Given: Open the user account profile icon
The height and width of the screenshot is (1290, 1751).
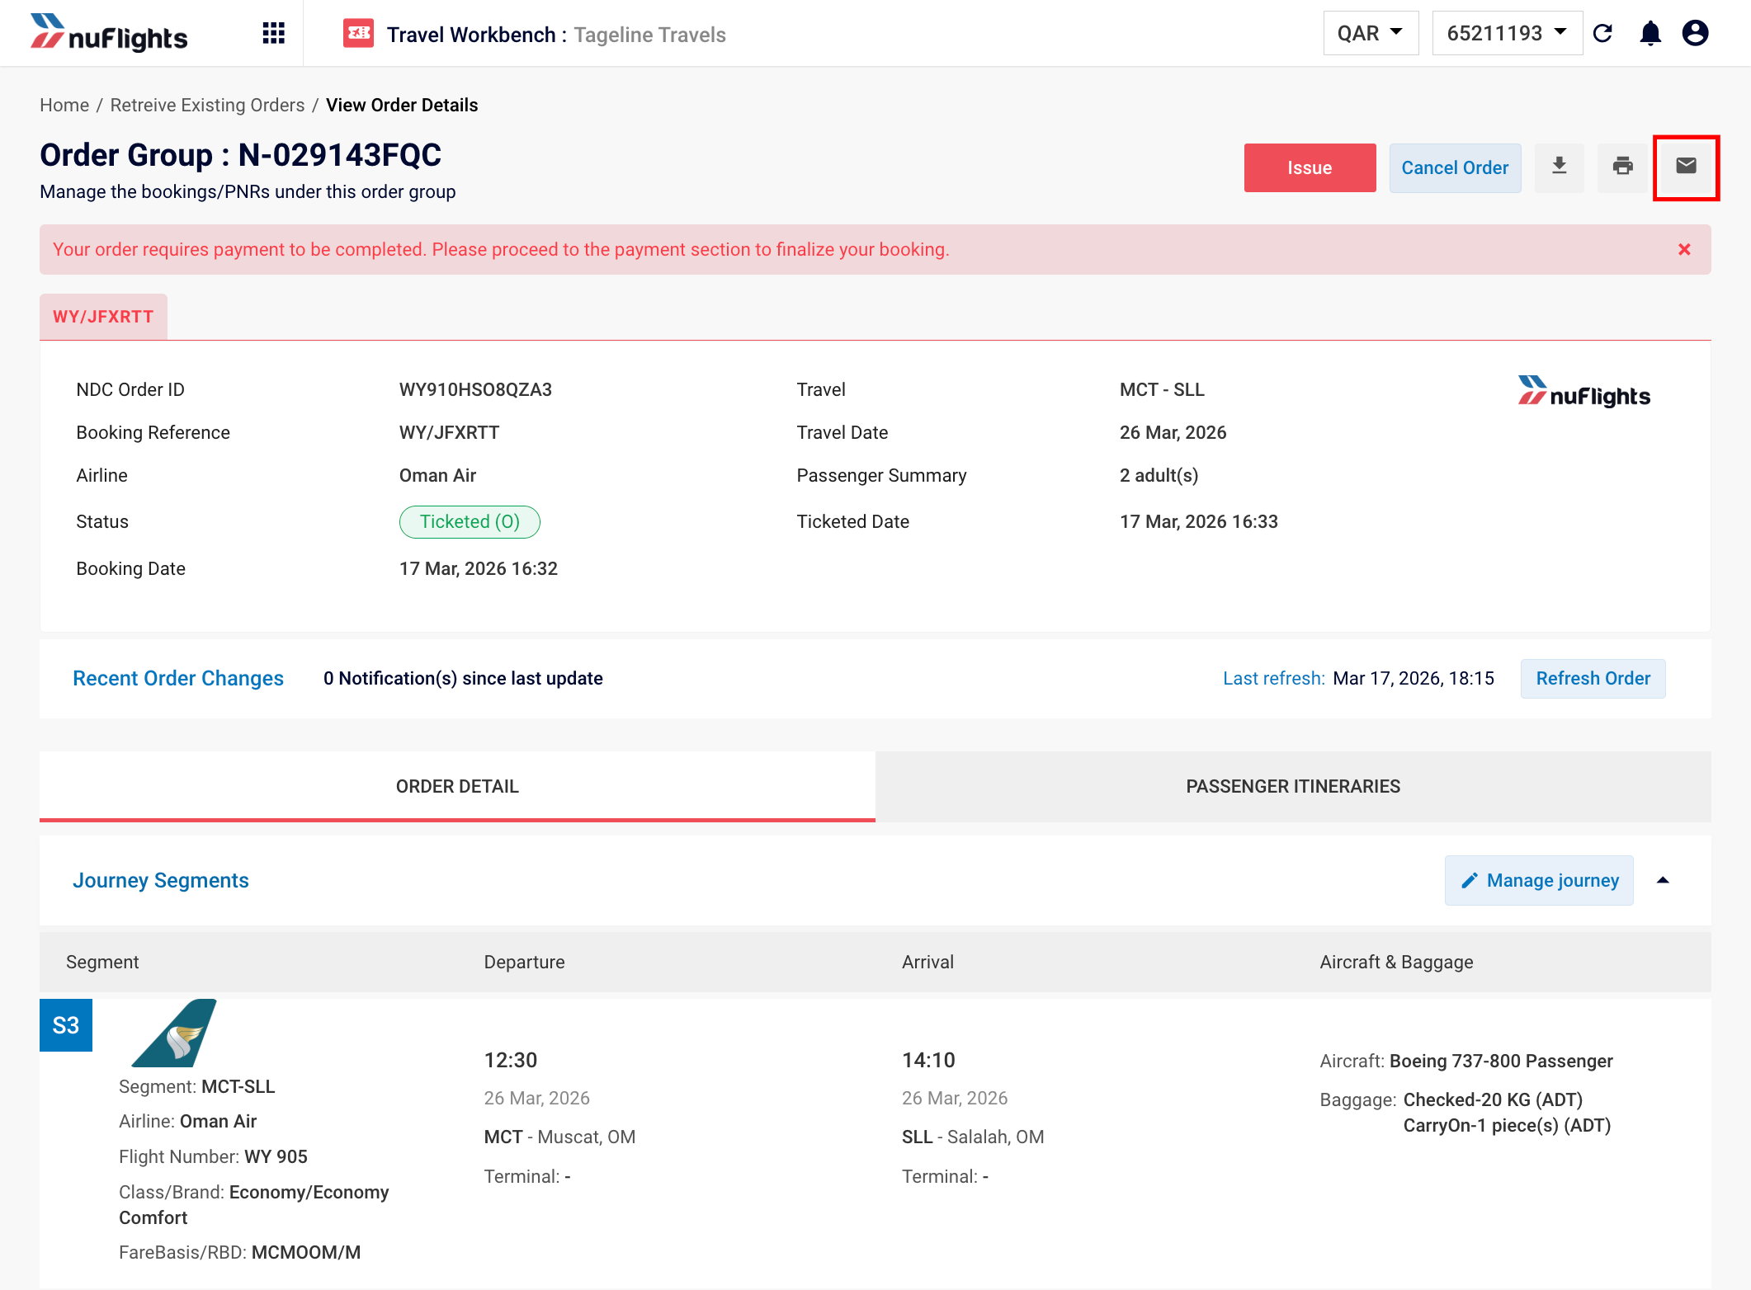Looking at the screenshot, I should (x=1695, y=33).
